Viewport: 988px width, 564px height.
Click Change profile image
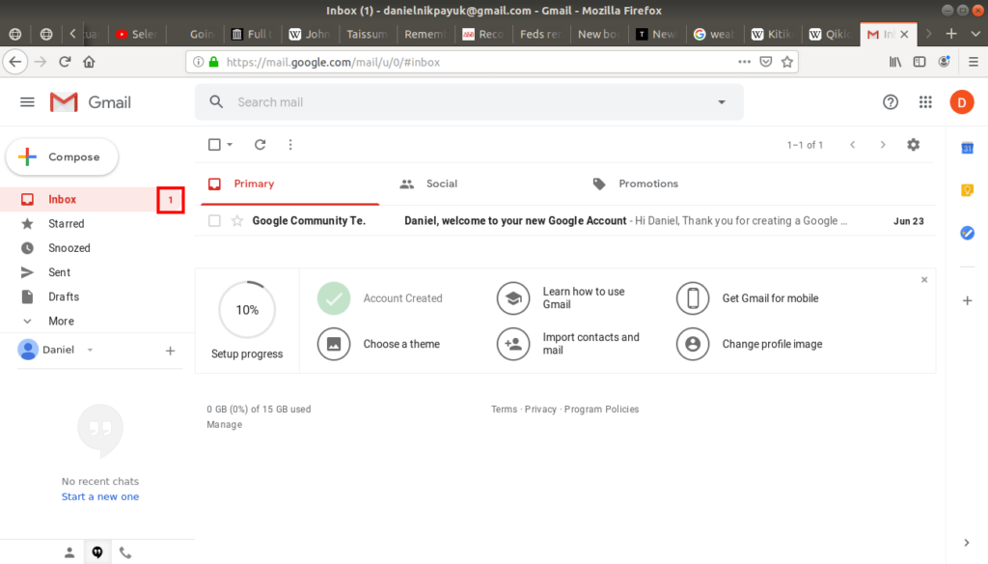click(x=749, y=344)
